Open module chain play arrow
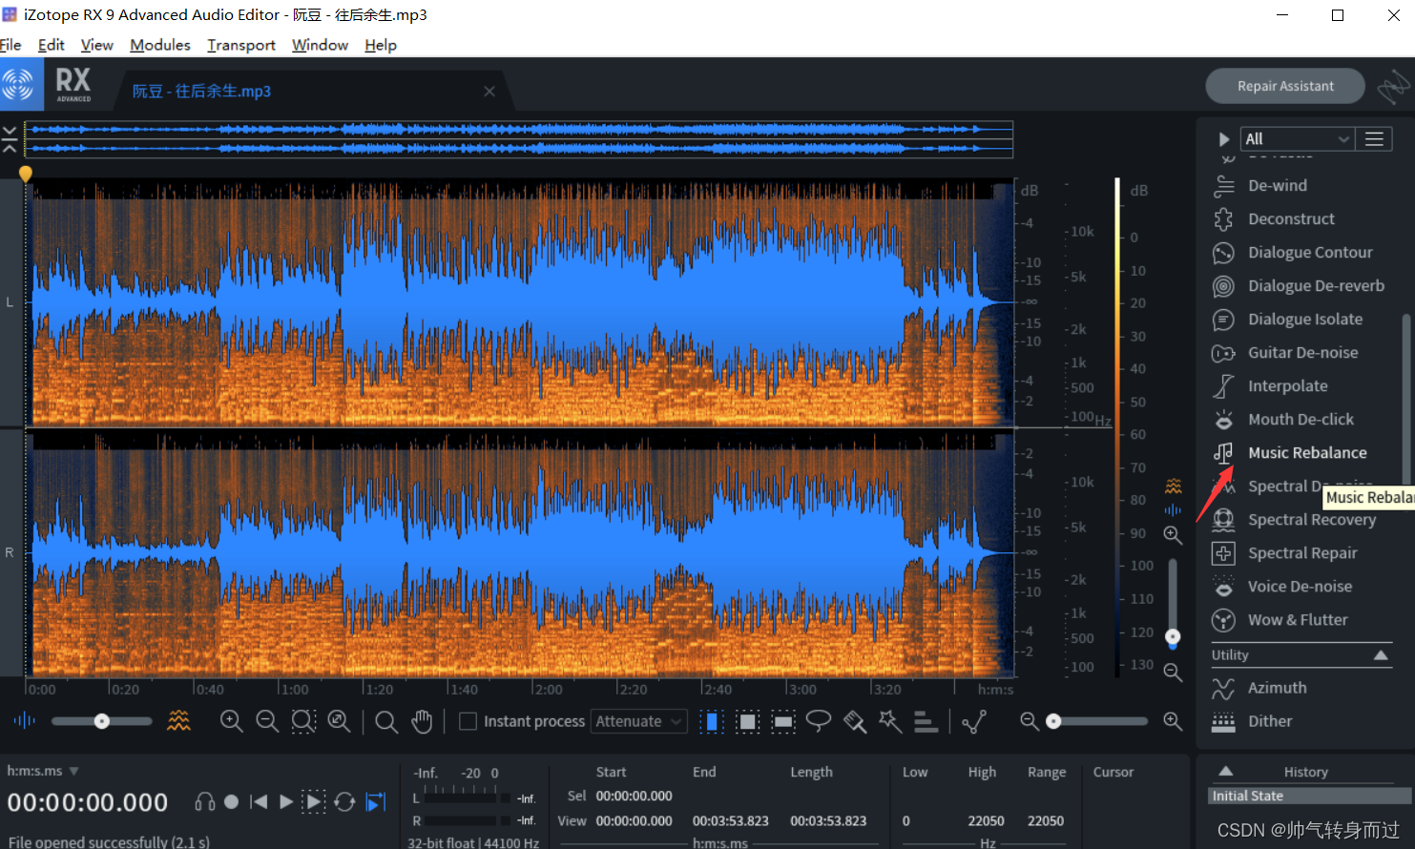 coord(1223,139)
